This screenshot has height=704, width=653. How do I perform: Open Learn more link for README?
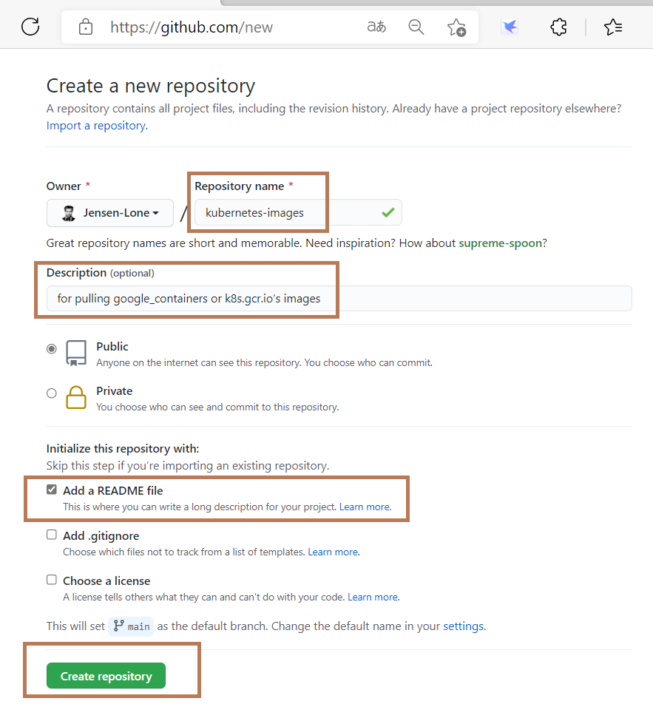point(365,507)
